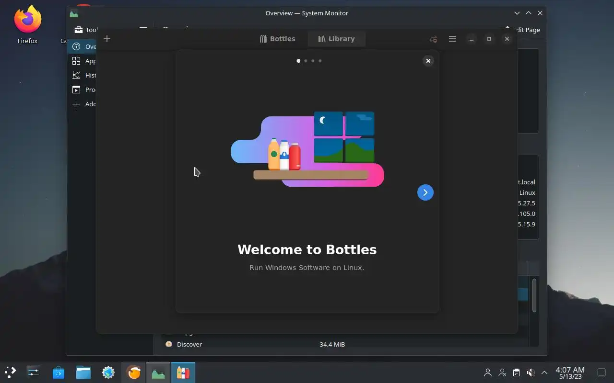The image size is (614, 383).
Task: Select the second onboarding page indicator dot
Action: pyautogui.click(x=306, y=61)
